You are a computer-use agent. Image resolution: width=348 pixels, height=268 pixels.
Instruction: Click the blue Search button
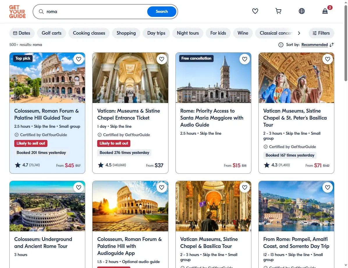coord(161,12)
